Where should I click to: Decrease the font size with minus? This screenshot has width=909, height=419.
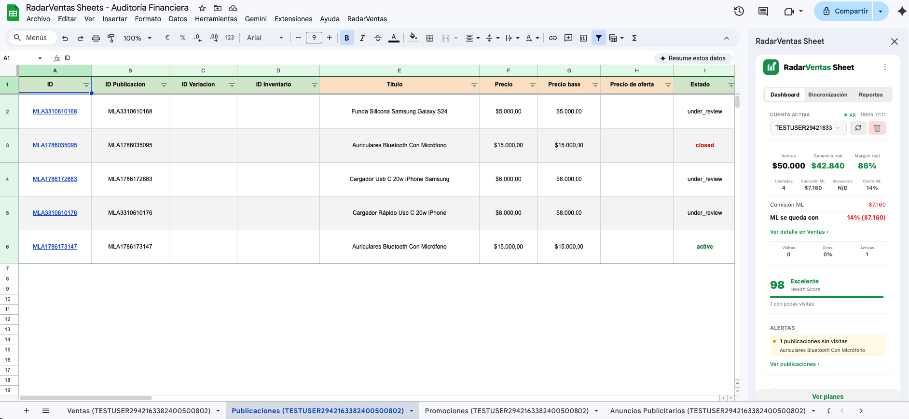tap(299, 38)
